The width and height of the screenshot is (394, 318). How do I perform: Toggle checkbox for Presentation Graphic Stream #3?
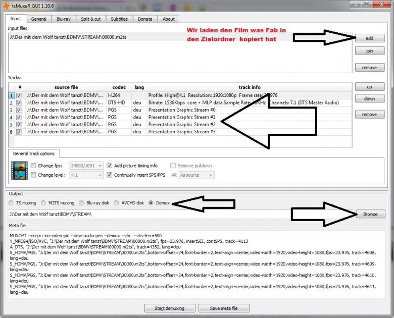19,132
